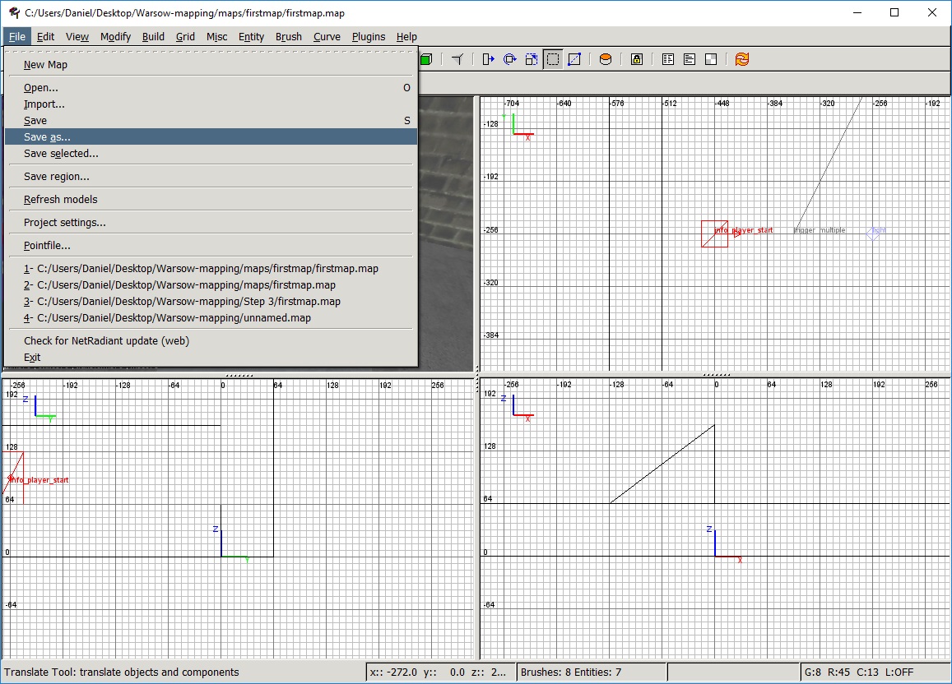
Task: Click Check for NetRadiant update (web)
Action: pos(106,340)
